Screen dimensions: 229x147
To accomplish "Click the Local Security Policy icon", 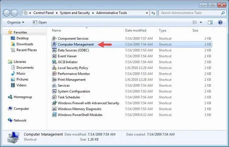I will coord(54,68).
